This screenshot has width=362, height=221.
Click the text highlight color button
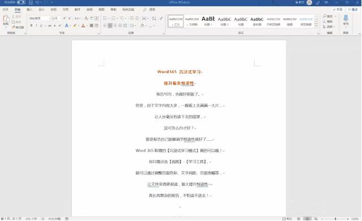[x=75, y=25]
